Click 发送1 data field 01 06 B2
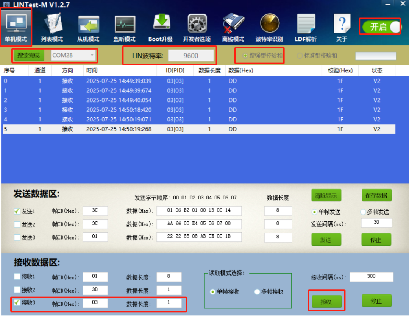409x316 pixels. (199, 211)
